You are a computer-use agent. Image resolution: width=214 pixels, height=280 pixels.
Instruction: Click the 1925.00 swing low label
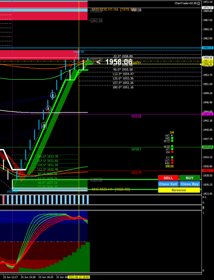coord(12,192)
